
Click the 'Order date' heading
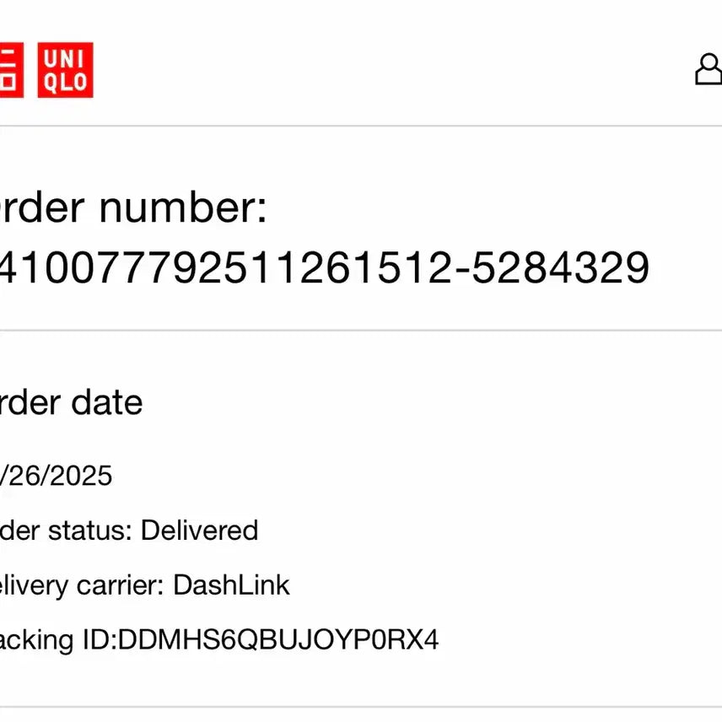(71, 402)
